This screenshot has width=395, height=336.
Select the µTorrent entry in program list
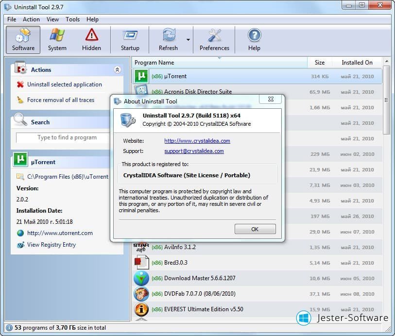pyautogui.click(x=175, y=76)
